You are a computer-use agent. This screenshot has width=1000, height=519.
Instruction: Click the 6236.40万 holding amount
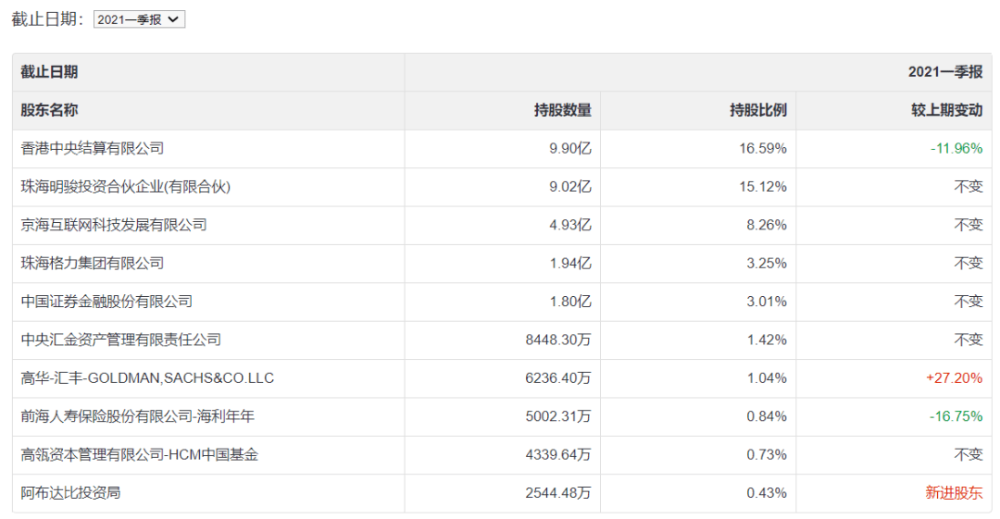[558, 378]
